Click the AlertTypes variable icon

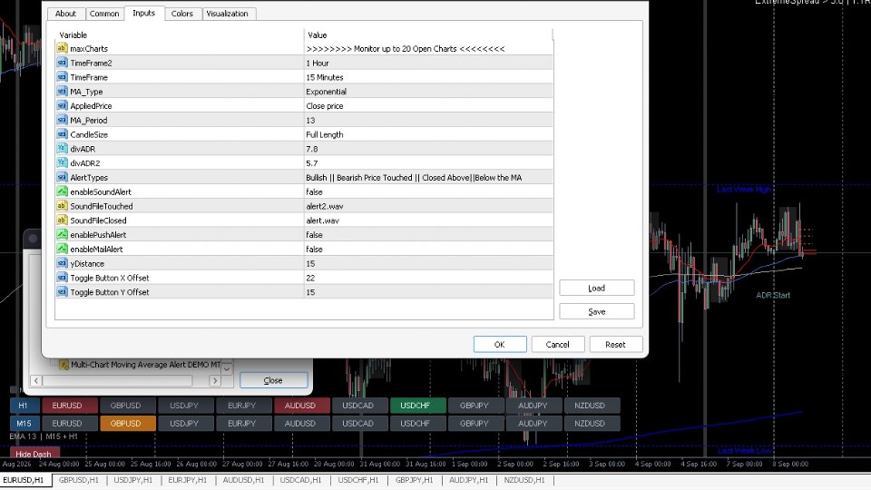[62, 177]
